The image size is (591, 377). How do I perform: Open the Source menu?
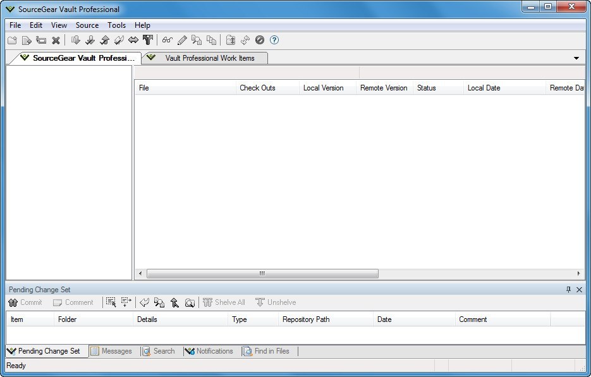87,25
